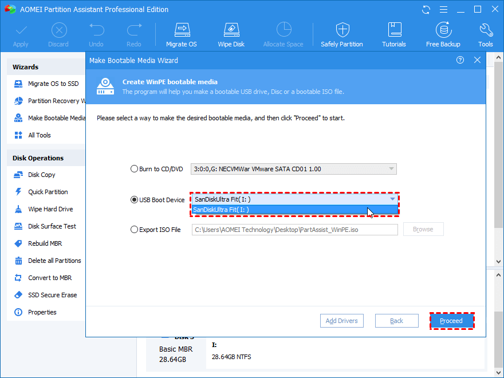Go Back to the previous wizard step
Screen dimensions: 504x378
pyautogui.click(x=397, y=321)
